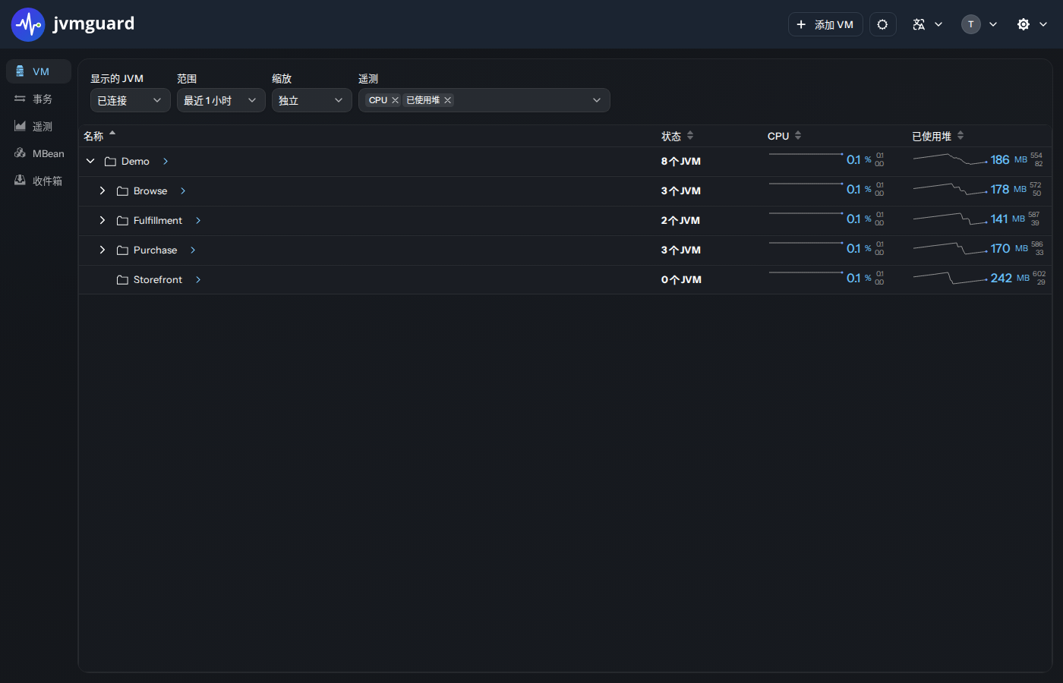This screenshot has width=1063, height=683.
Task: Click the Storefront folder icon
Action: [122, 280]
